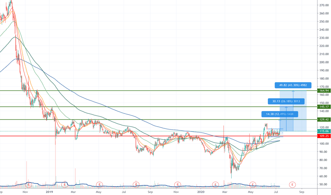Select the Mar label following 2020

225,192
